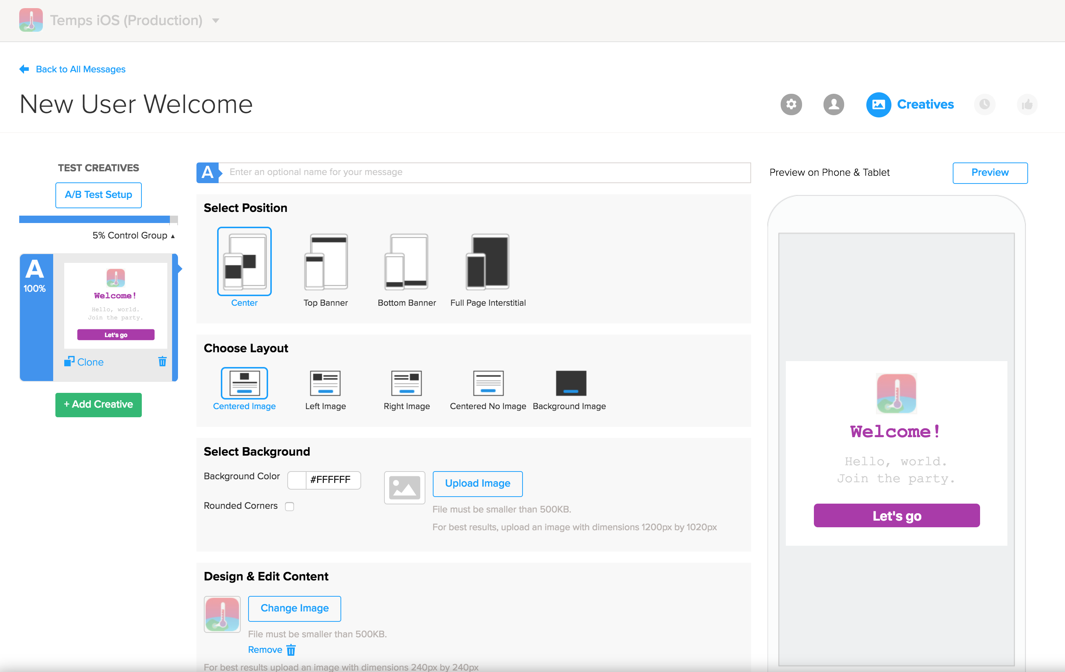
Task: Select the Bottom Banner position
Action: pos(407,262)
